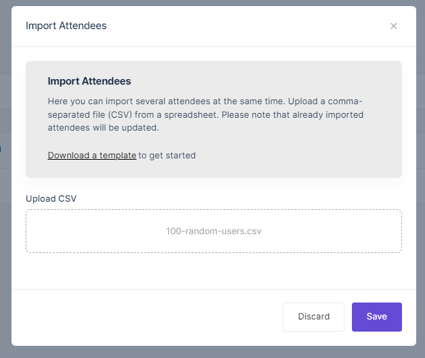Image resolution: width=425 pixels, height=358 pixels.
Task: Click empty header space beside the close icon
Action: [x=244, y=26]
